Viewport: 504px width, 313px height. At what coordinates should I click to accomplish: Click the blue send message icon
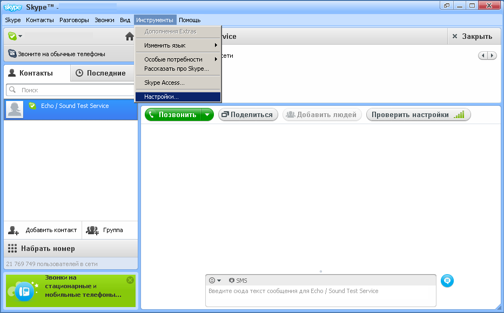pyautogui.click(x=447, y=281)
